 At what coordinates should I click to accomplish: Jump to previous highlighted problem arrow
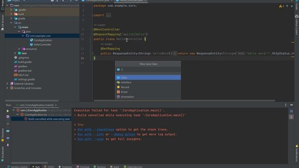287,6
